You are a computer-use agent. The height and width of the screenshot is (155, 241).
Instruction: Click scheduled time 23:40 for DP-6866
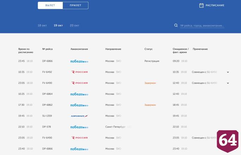coord(21,149)
